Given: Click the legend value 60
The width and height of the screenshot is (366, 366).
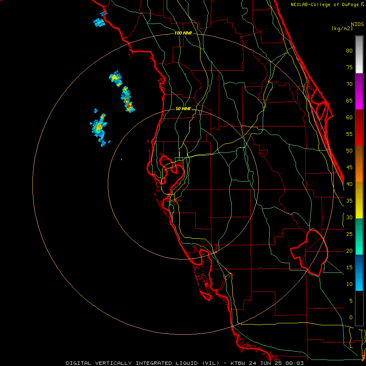Looking at the screenshot, I should point(349,118).
